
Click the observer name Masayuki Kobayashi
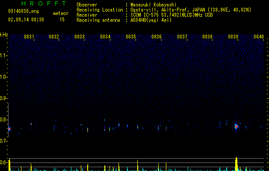coord(154,5)
